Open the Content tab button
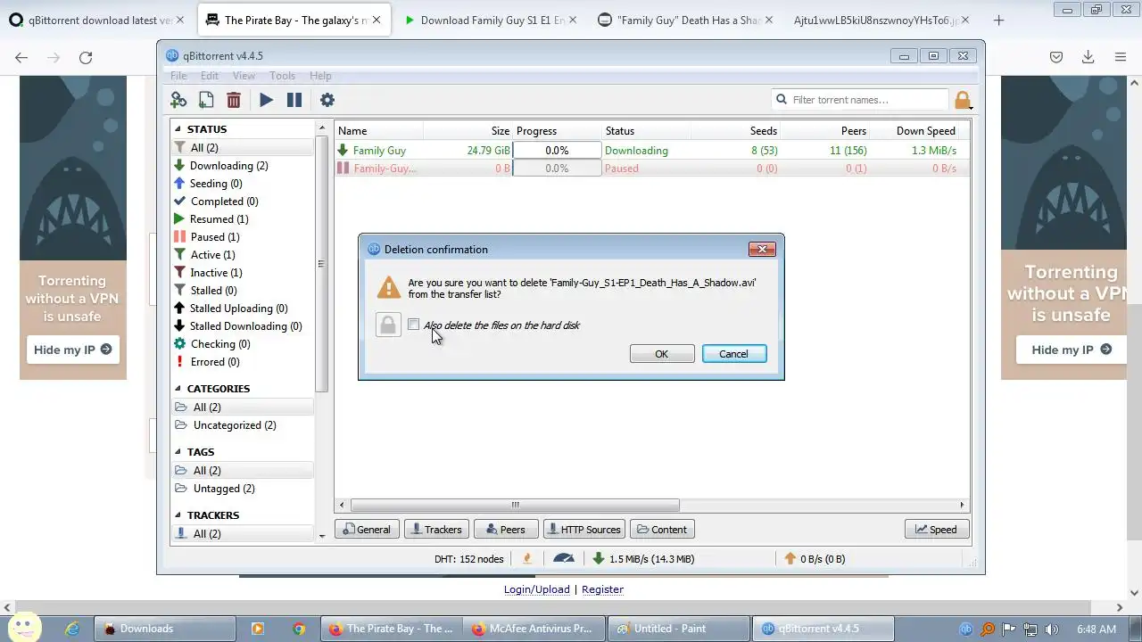This screenshot has height=642, width=1142. [664, 530]
